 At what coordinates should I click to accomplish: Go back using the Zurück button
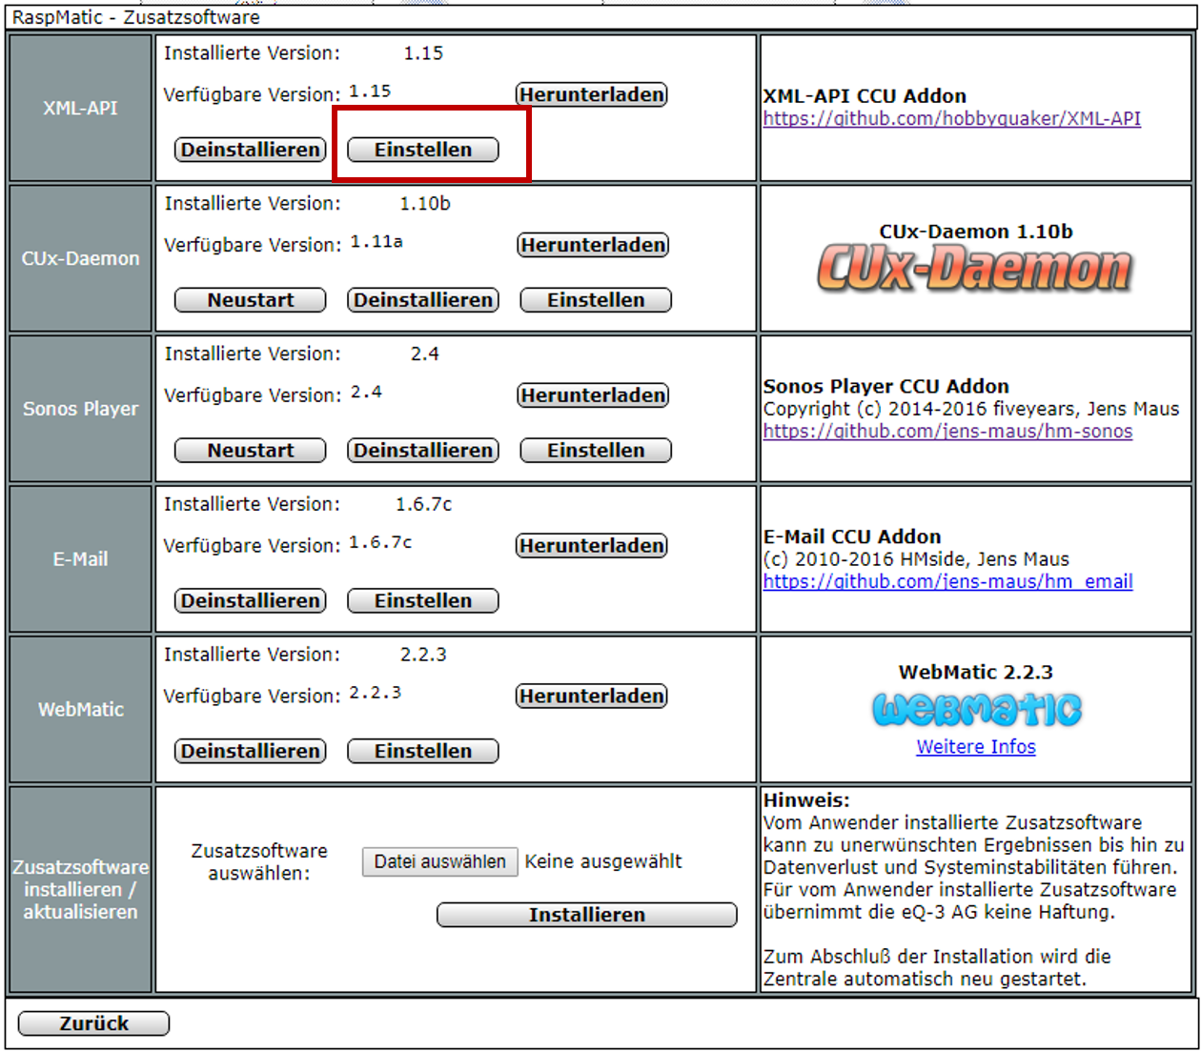pyautogui.click(x=93, y=1023)
